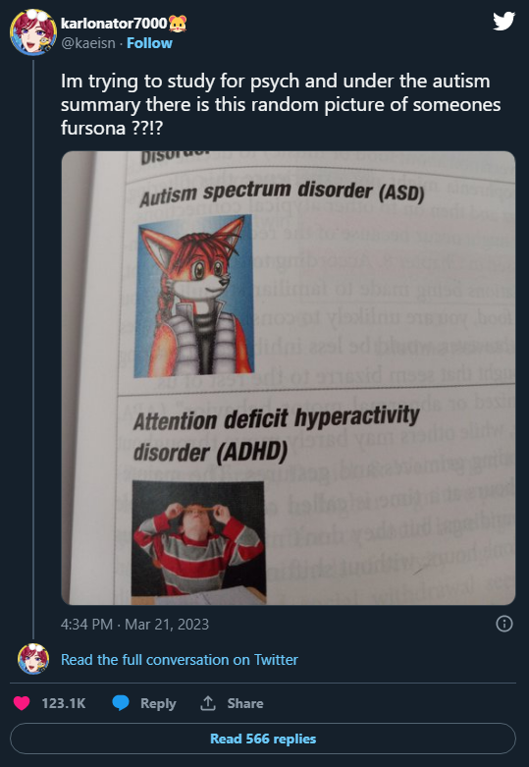Click the karlonator7000 display name

pos(114,23)
